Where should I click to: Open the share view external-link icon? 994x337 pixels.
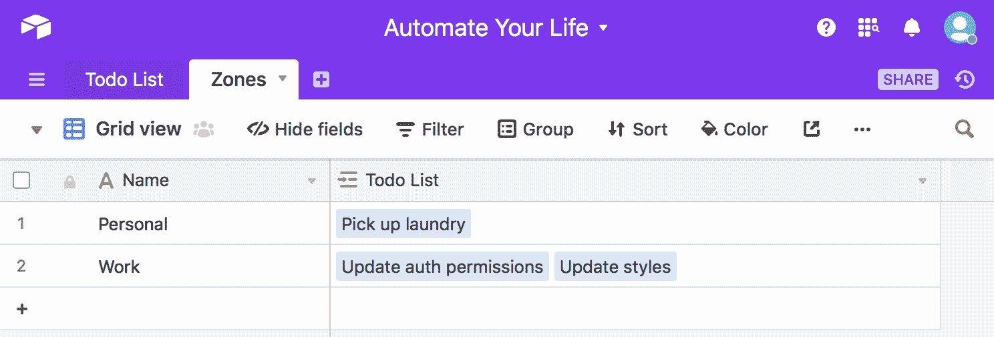click(x=811, y=129)
